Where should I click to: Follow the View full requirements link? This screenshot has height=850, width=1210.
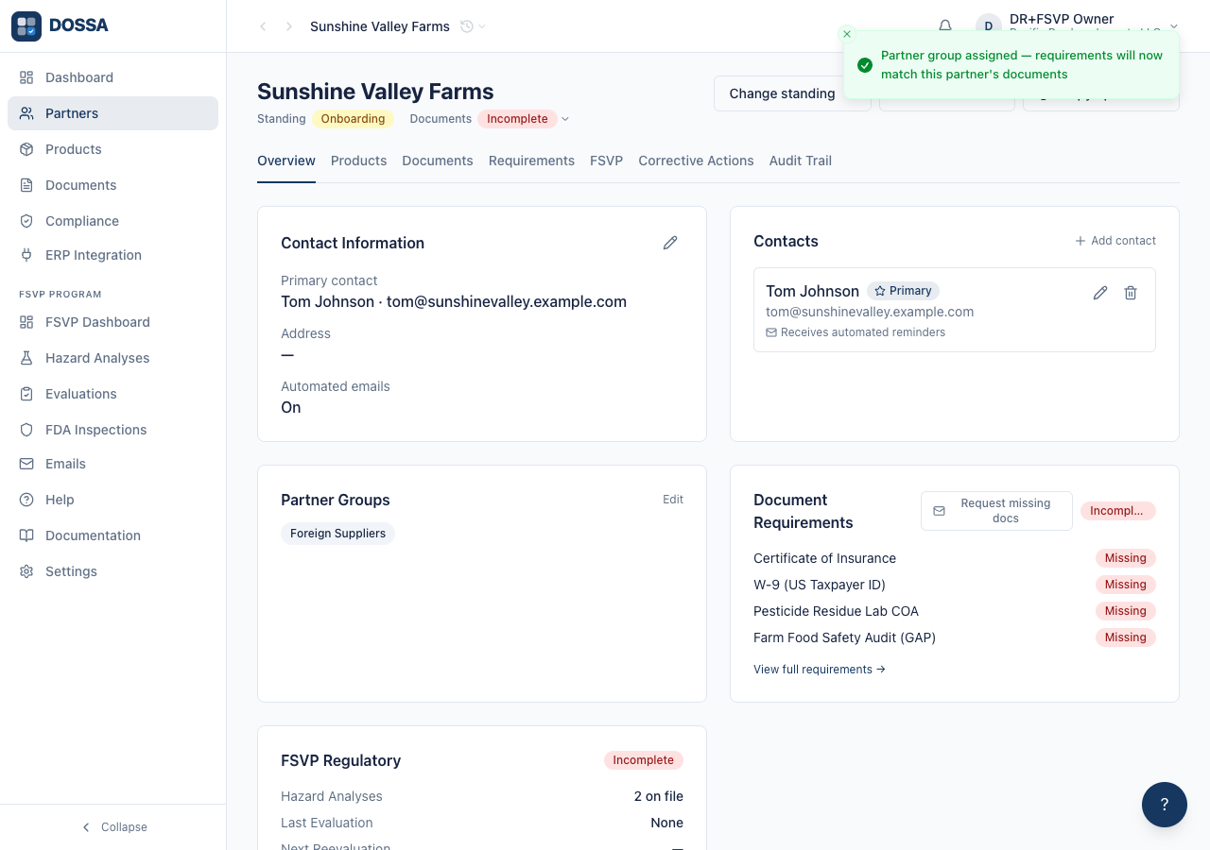tap(820, 670)
